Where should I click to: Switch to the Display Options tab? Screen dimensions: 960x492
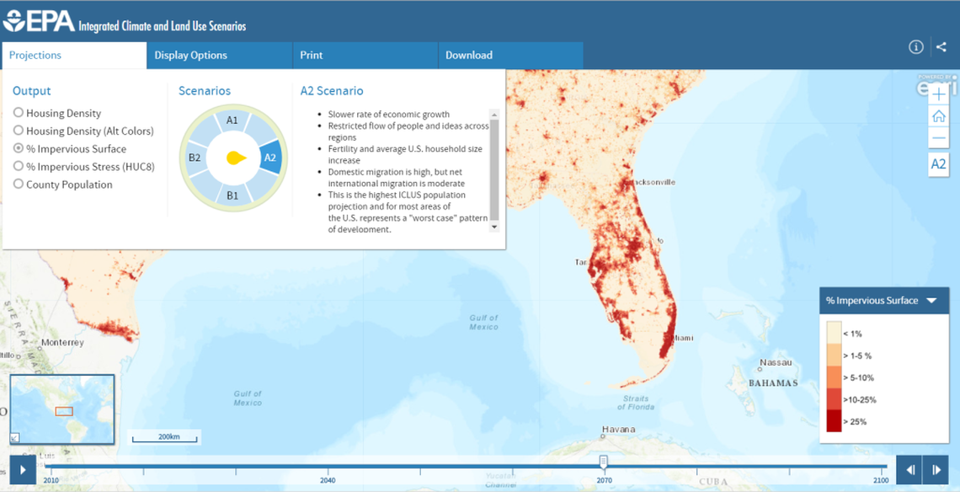(192, 55)
